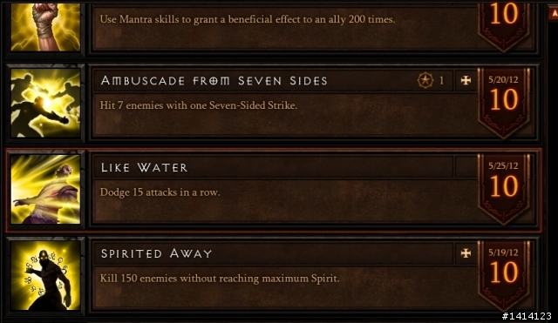Click the 'Dodge 15 attacks in a row' description
The height and width of the screenshot is (323, 558).
pyautogui.click(x=160, y=192)
